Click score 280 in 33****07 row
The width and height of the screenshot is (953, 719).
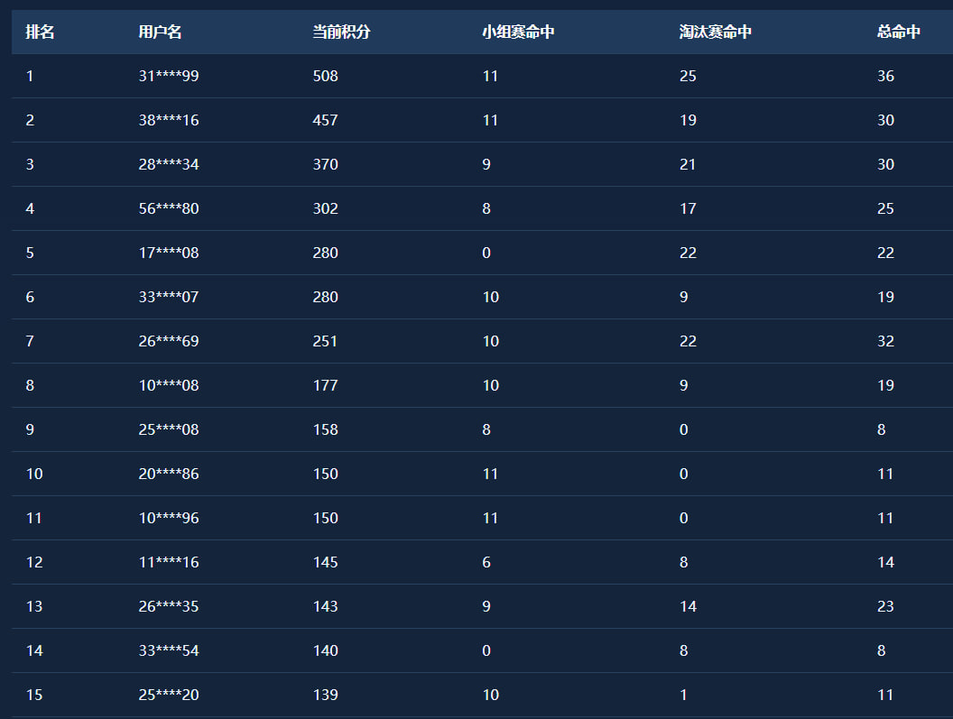[325, 297]
